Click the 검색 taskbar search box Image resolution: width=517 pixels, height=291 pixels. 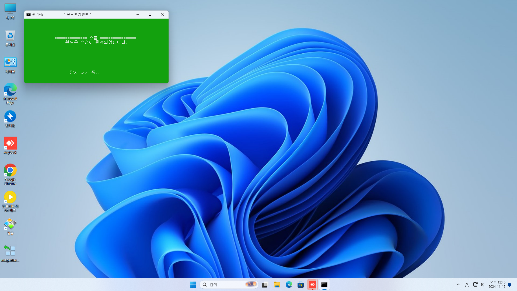pos(229,285)
